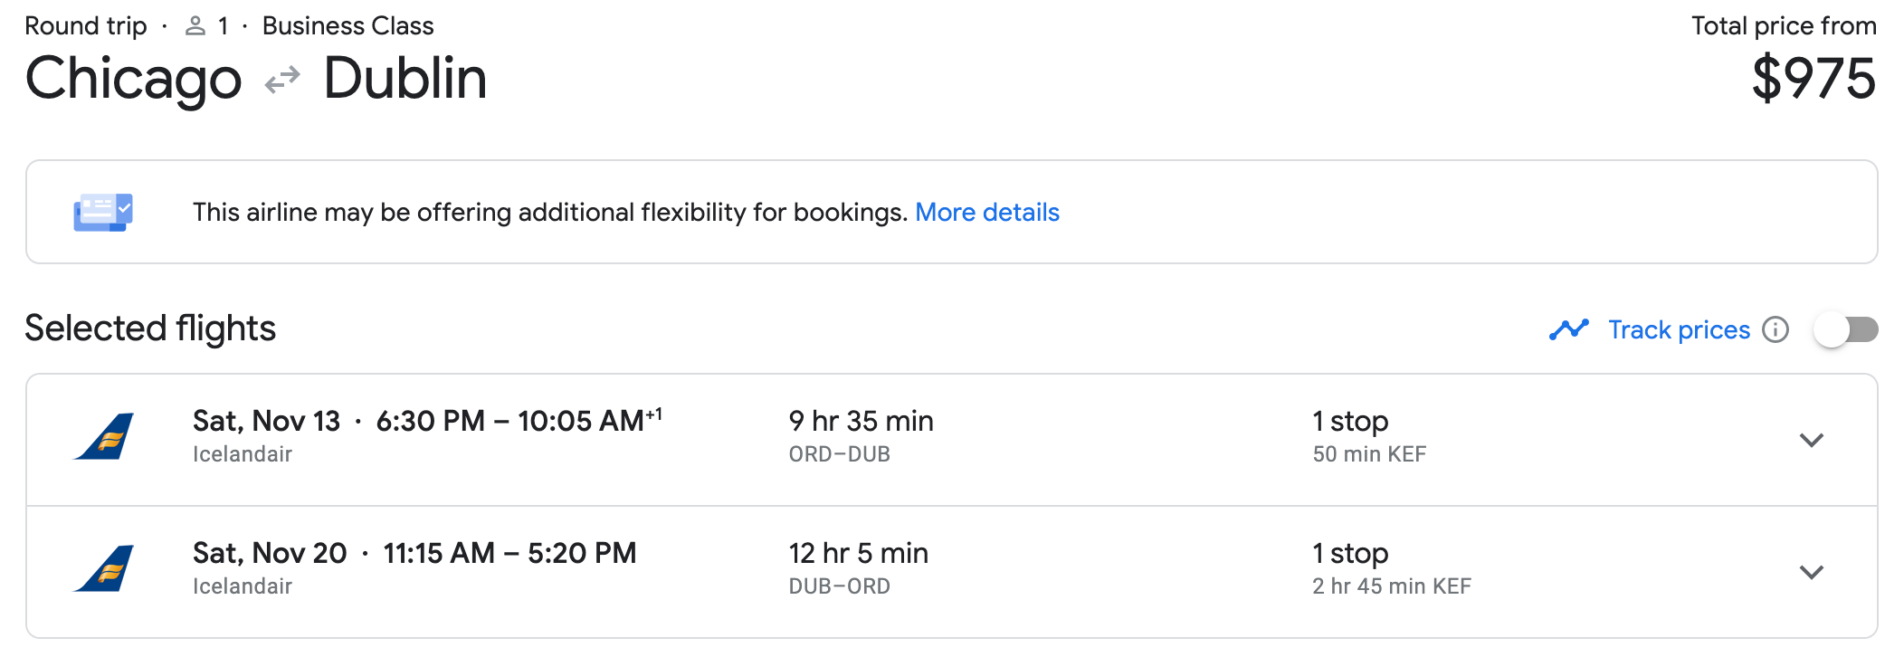Click the Chicago origin city heading

(134, 79)
